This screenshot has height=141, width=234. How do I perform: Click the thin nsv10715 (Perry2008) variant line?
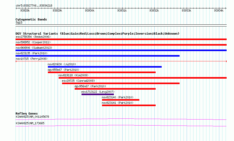click(x=121, y=61)
